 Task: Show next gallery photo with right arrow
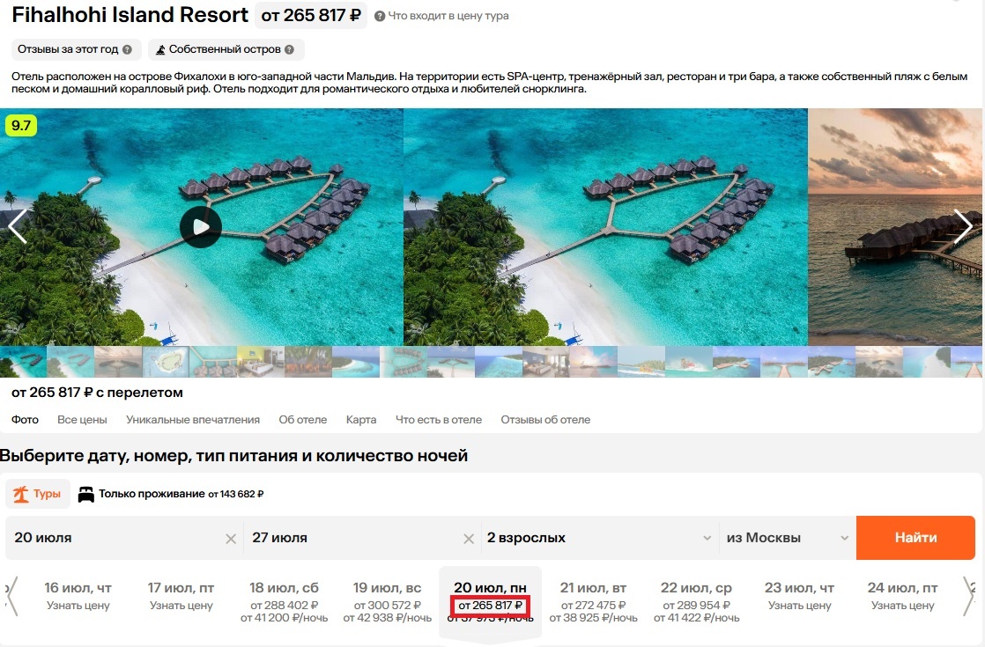pos(963,226)
